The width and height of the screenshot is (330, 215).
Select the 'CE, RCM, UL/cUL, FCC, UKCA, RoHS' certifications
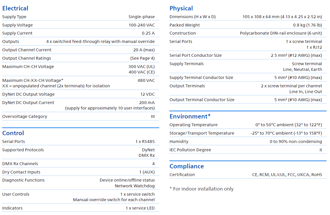coord(287,175)
